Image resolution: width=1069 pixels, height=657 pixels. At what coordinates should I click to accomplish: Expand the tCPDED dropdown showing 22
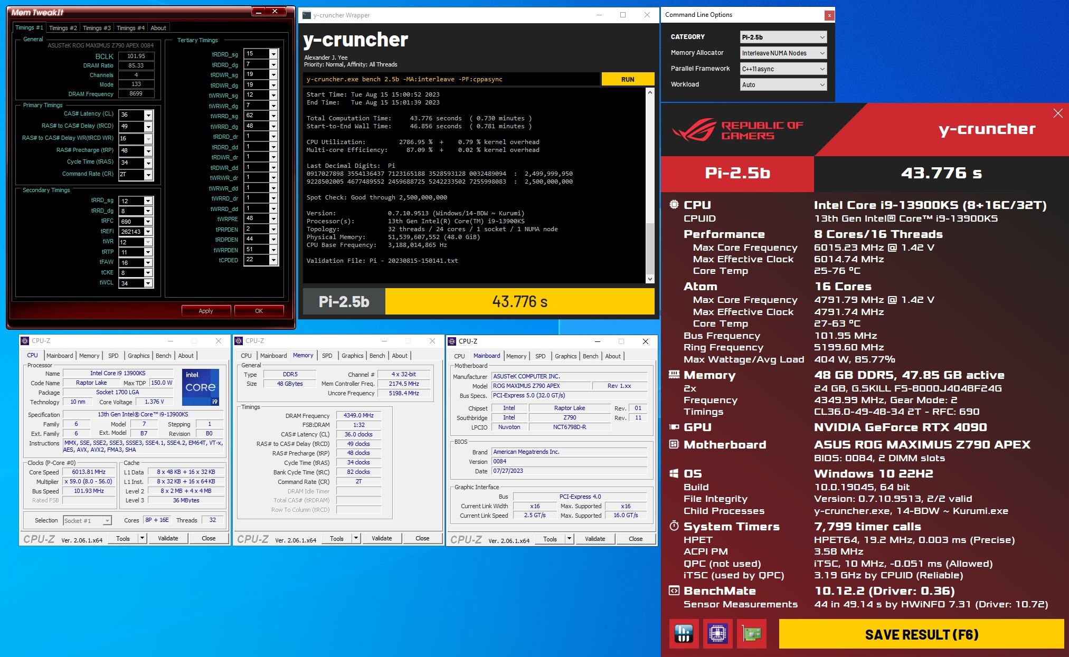273,260
